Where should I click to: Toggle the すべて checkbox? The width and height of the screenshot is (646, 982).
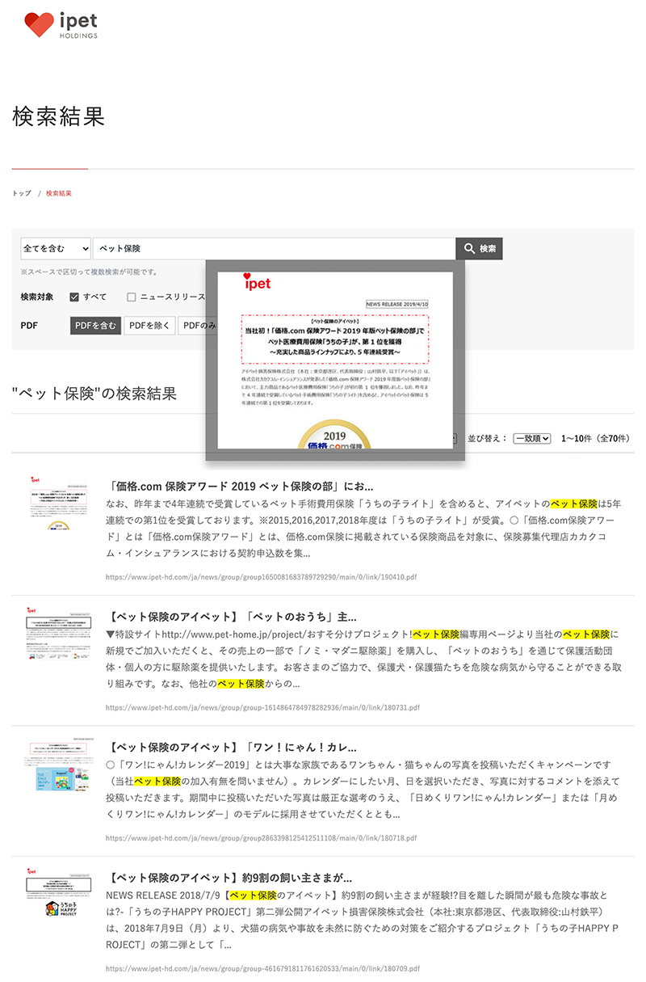click(x=74, y=297)
